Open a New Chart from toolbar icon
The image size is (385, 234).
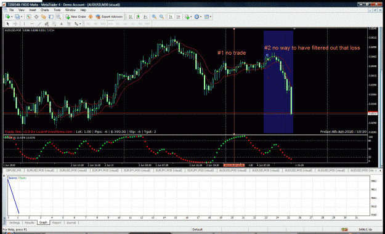[x=7, y=17]
